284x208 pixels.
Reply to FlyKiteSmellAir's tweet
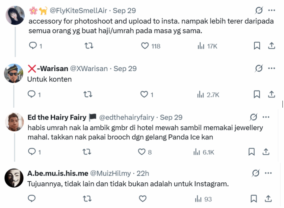33,46
